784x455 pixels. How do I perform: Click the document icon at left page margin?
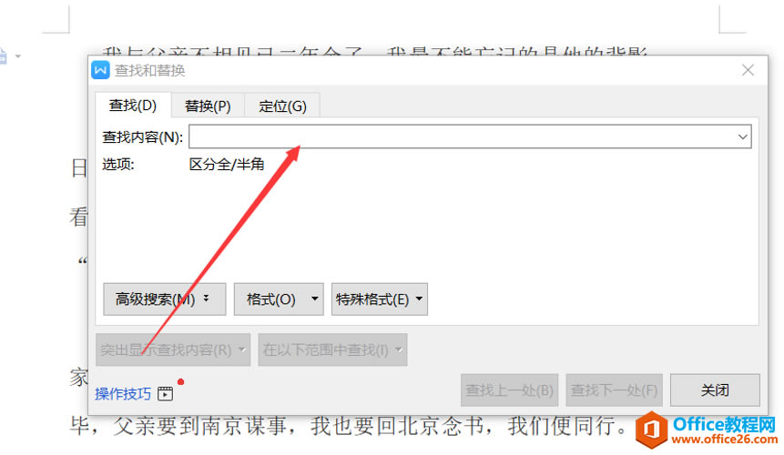(x=3, y=56)
